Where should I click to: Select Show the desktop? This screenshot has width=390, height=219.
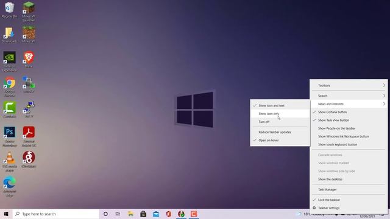pos(349,179)
